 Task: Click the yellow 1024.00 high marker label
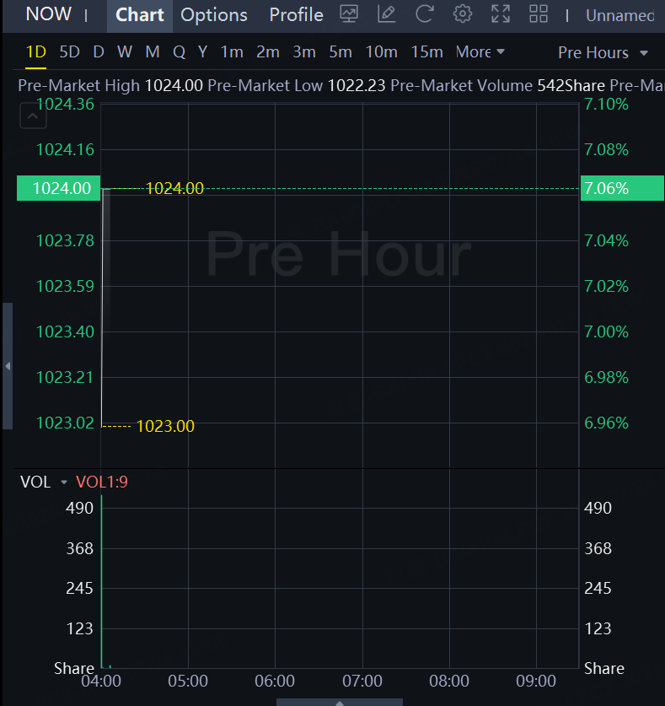(174, 188)
